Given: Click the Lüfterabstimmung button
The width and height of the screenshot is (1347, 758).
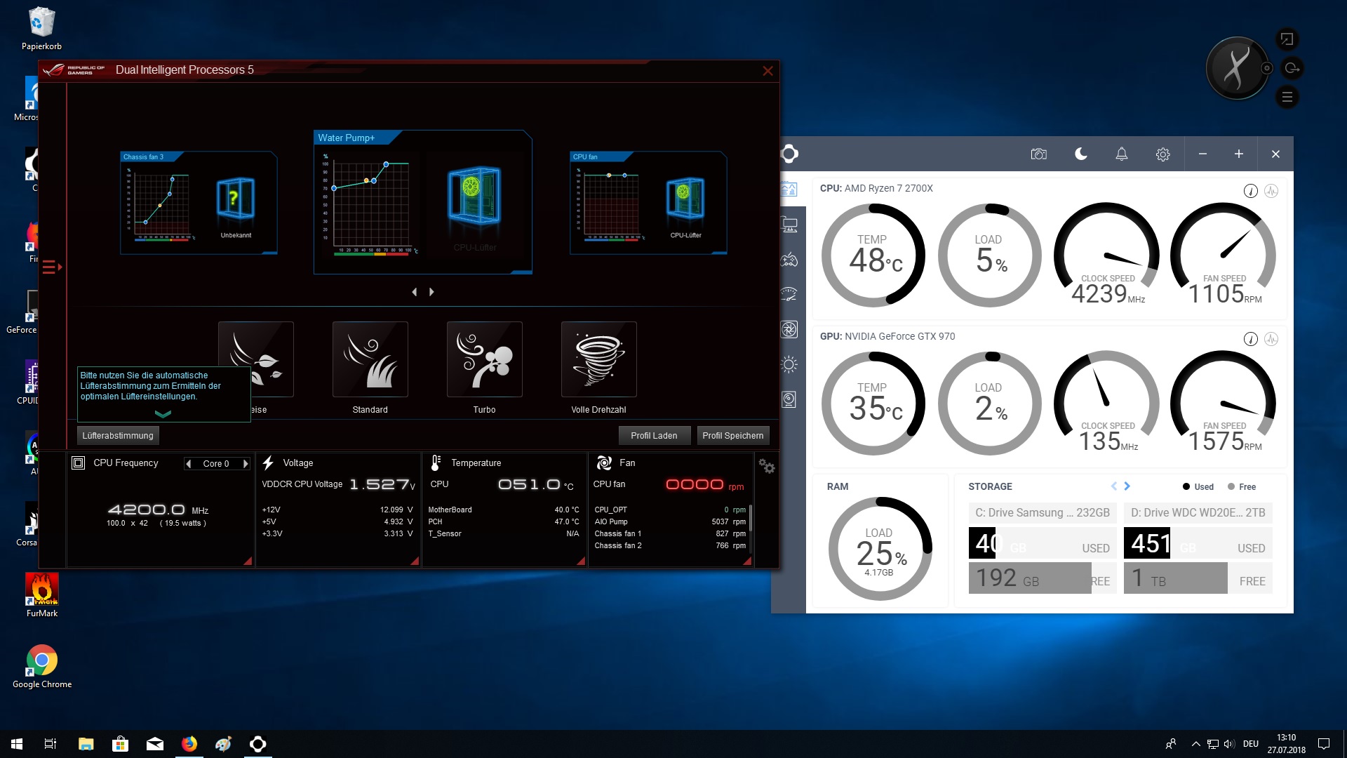Looking at the screenshot, I should (x=118, y=436).
